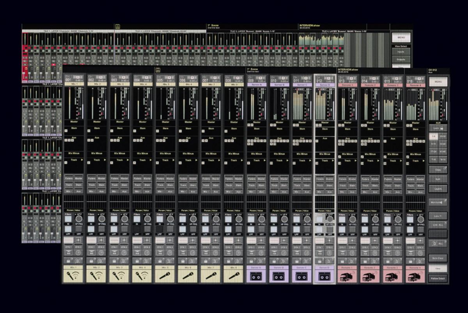
Task: Open the EQ curve tile on Server A
Action: 252,240
